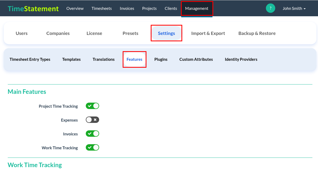Open the John Smith user dropdown
318x169 pixels.
(294, 9)
